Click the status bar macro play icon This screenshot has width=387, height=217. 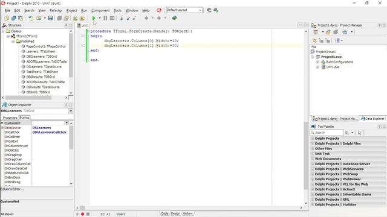coord(77,214)
